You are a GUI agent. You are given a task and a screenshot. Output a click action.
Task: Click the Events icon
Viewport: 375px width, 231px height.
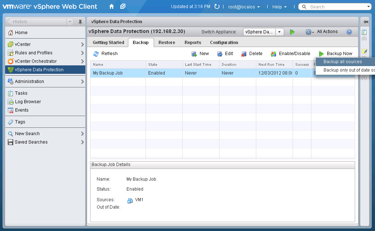click(10, 110)
